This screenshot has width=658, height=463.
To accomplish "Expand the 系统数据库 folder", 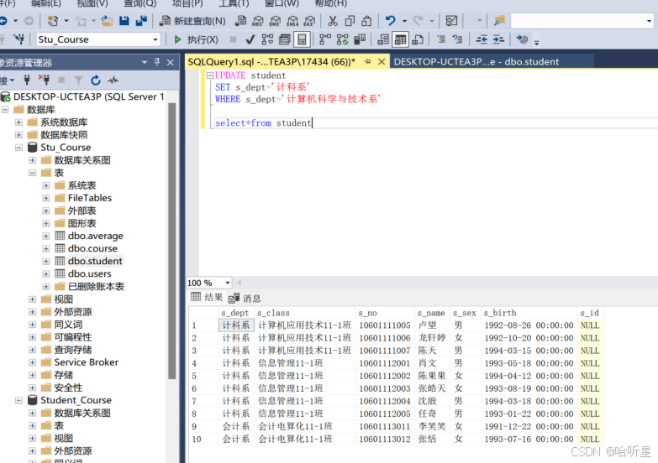I will point(18,122).
